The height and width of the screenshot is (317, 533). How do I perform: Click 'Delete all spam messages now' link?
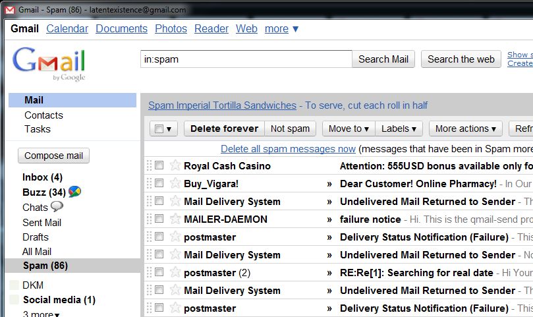pos(289,149)
